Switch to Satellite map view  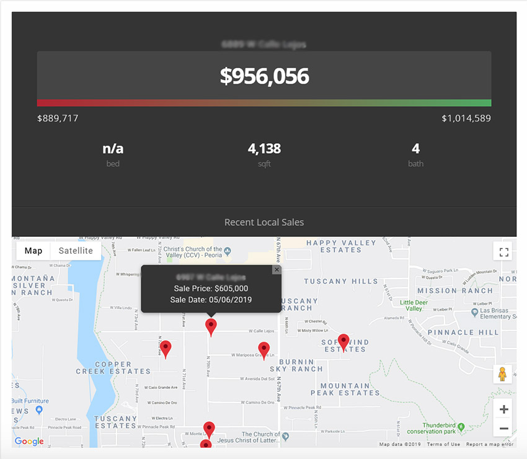pyautogui.click(x=76, y=251)
